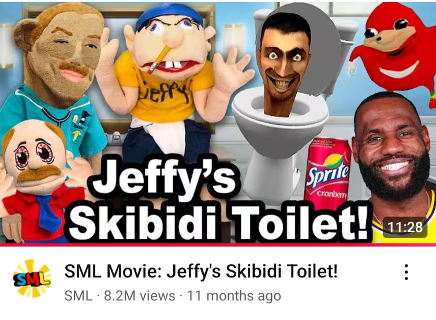Click the "Jeffy's" caption text on thumbnail
This screenshot has height=320, width=436.
(164, 178)
